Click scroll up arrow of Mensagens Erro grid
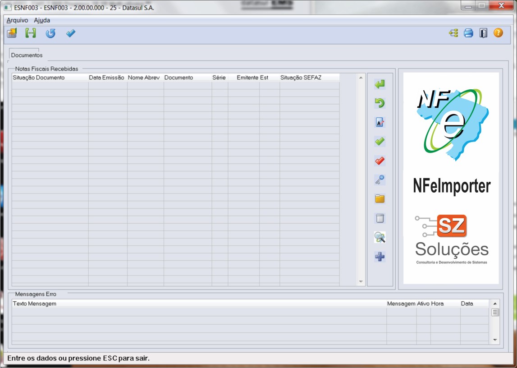Viewport: 517px width, 368px height. (495, 304)
